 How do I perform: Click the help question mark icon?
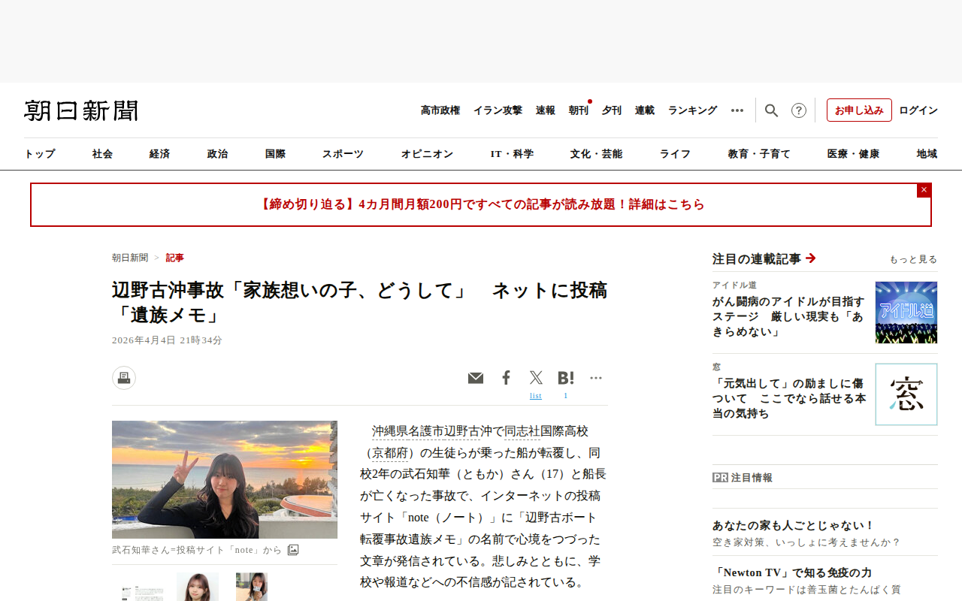point(799,110)
